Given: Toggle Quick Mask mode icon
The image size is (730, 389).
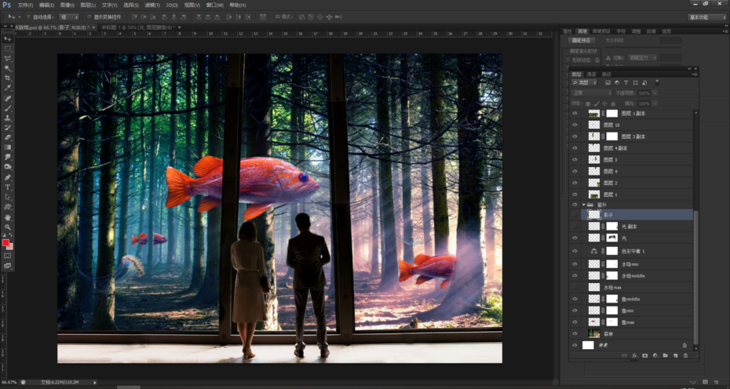Looking at the screenshot, I should (7, 255).
